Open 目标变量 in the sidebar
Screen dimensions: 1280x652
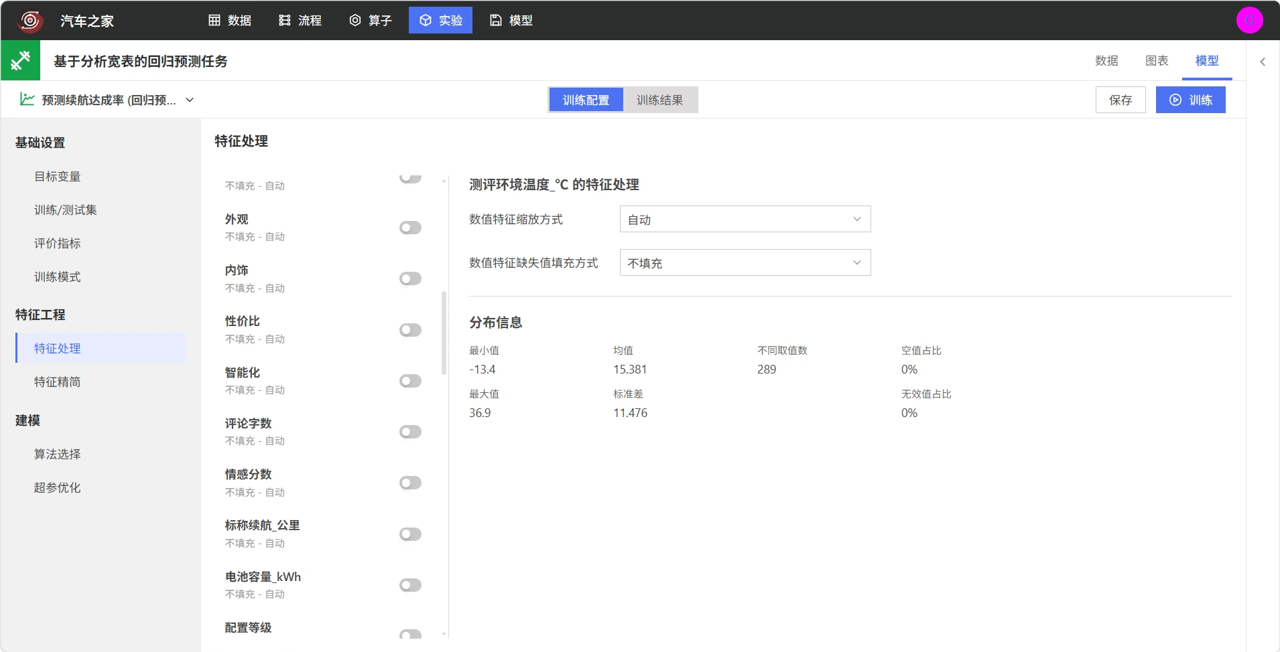point(58,176)
